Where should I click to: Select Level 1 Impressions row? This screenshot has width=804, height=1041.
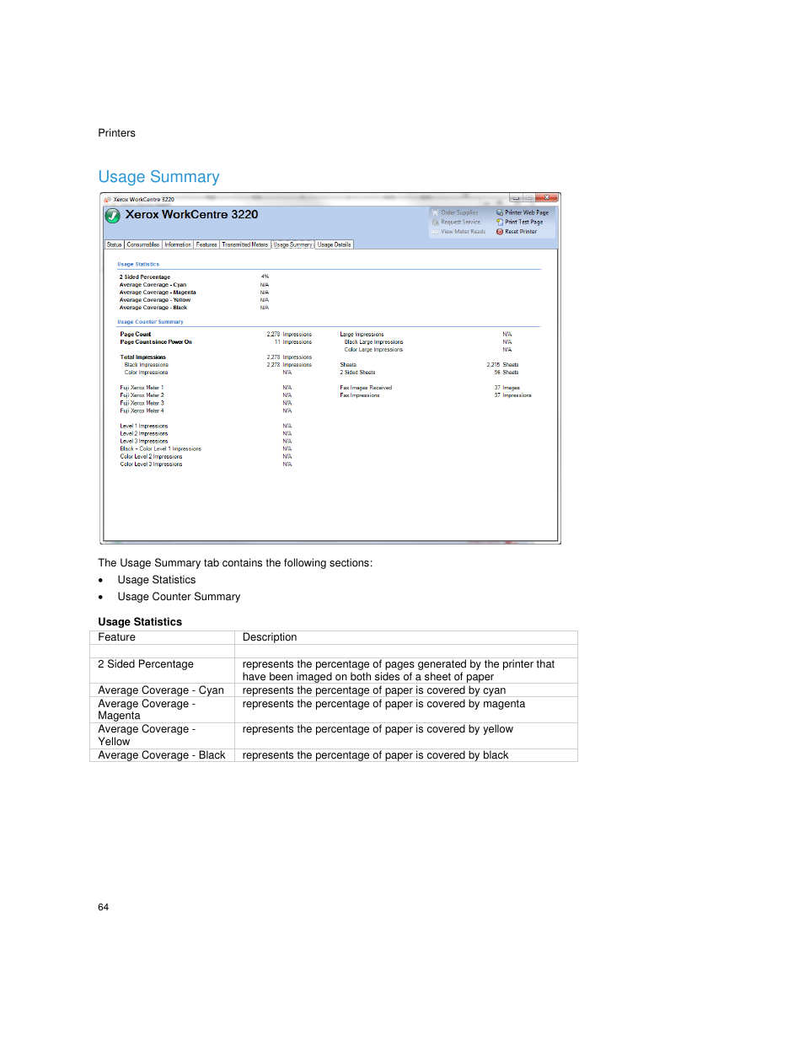[x=144, y=426]
